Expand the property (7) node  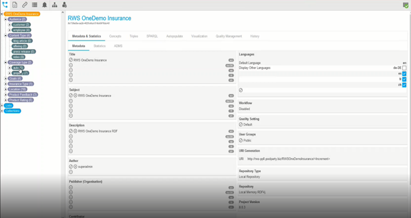coord(10,73)
